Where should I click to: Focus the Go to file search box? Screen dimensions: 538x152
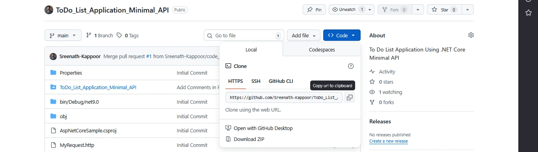(244, 35)
